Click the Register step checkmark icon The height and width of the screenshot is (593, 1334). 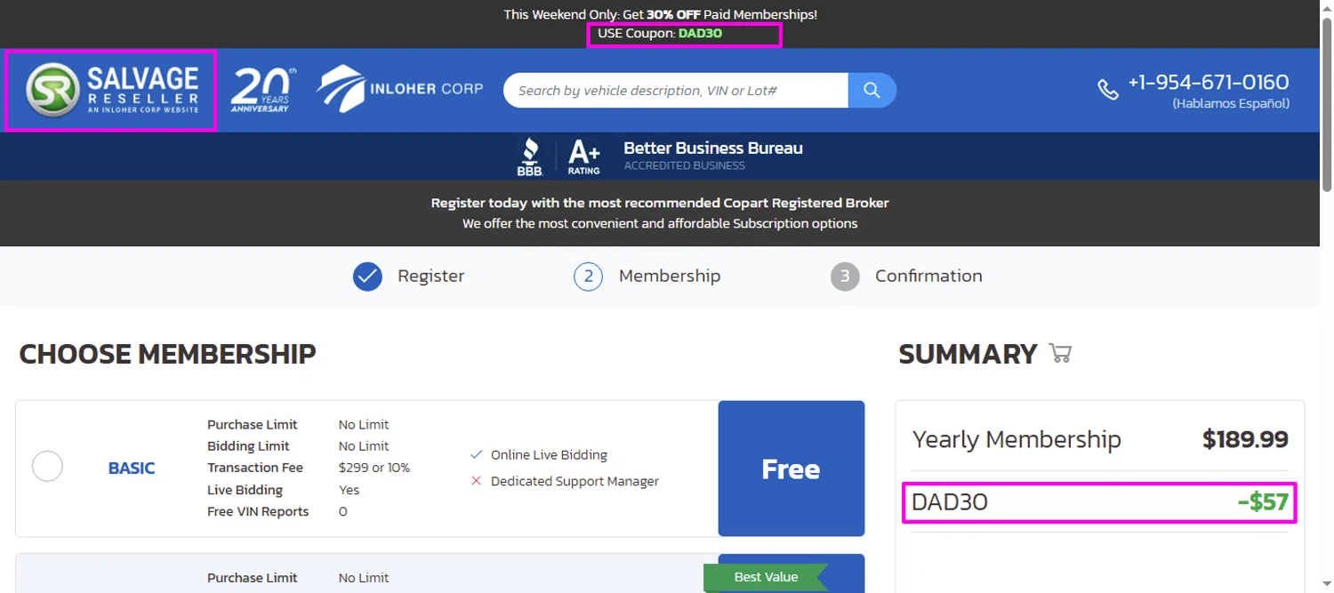click(x=367, y=276)
